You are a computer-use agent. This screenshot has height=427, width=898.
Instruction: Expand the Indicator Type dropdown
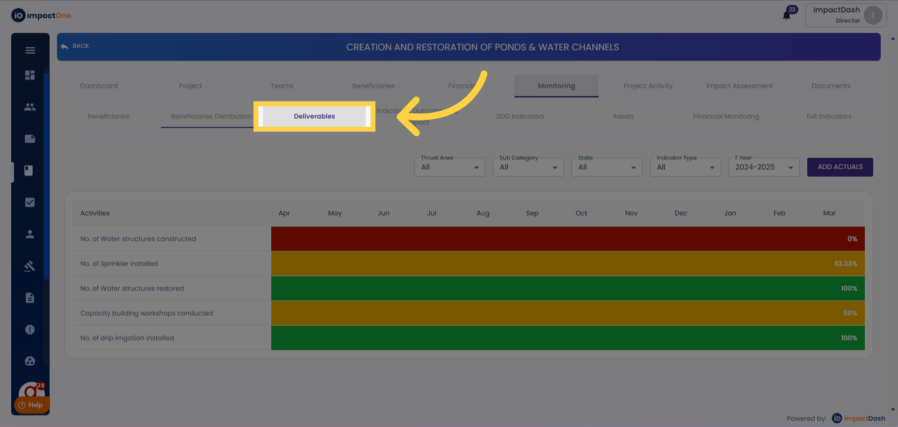[686, 167]
